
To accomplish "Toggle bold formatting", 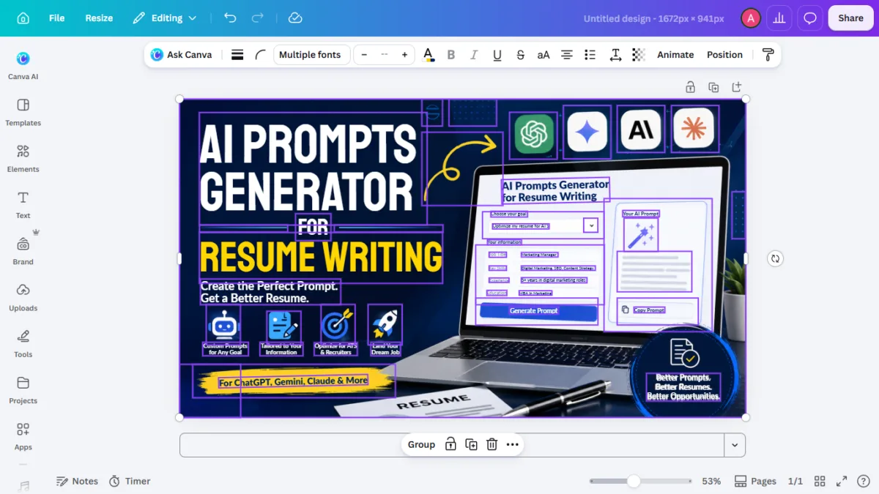I will pos(451,55).
